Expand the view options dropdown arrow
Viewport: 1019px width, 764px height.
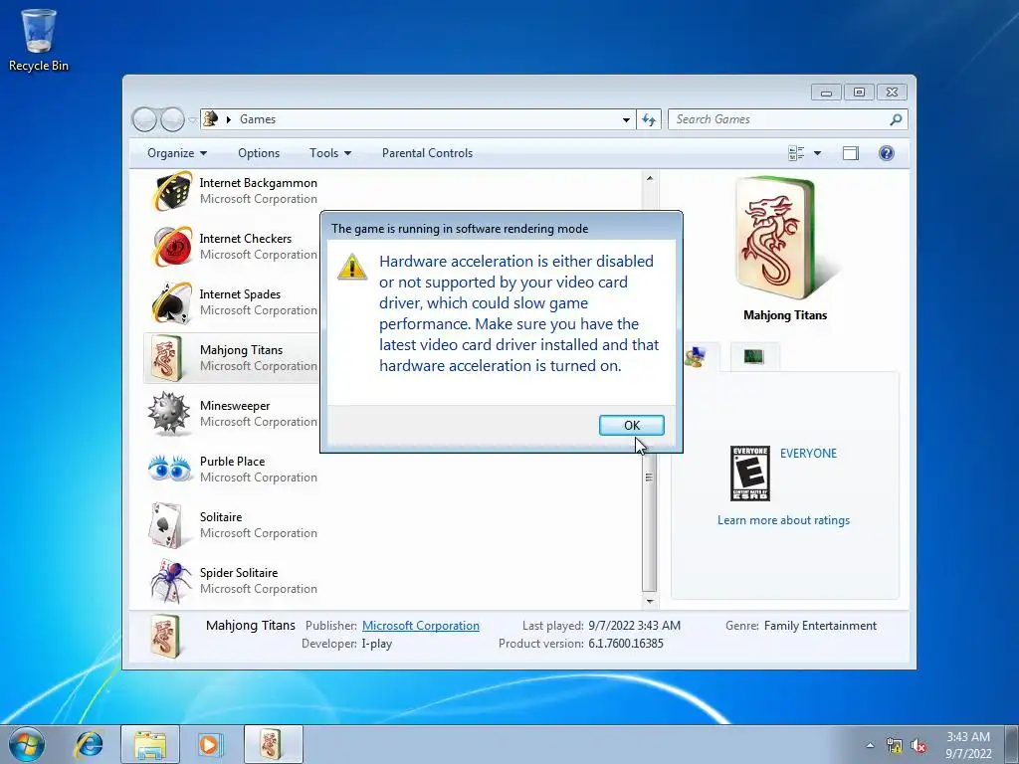[x=817, y=153]
